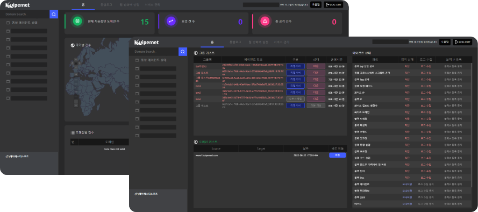Click LOG OUT button in front window
The width and height of the screenshot is (478, 212).
tap(462, 42)
